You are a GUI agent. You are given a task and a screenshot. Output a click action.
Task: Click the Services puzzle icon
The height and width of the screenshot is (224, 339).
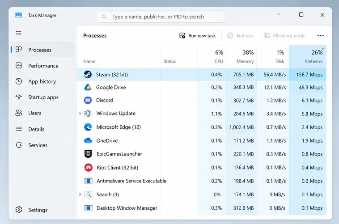(19, 145)
